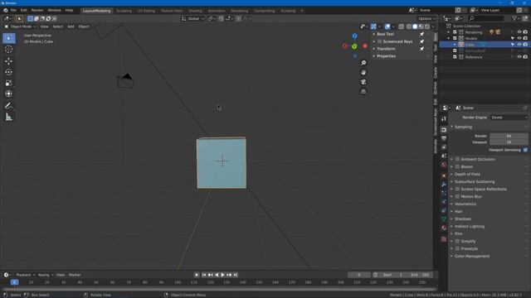Expand the Depth of Field panel
This screenshot has height=298, width=531.
pos(467,174)
